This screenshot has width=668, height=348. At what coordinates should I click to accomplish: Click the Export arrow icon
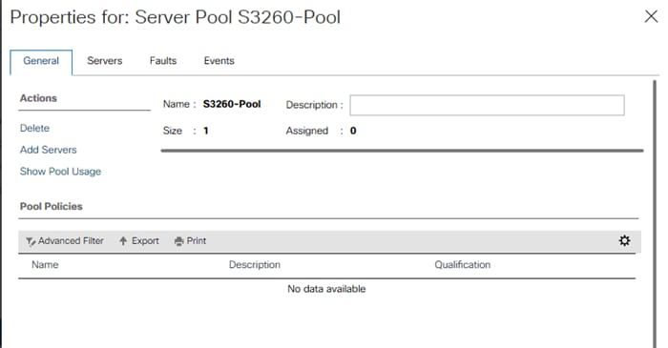[x=123, y=241]
